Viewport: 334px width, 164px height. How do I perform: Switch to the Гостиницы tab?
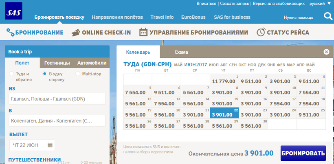coord(57,63)
